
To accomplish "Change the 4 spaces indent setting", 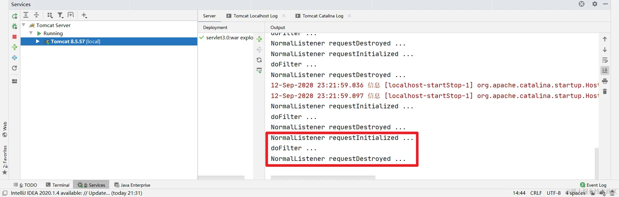I will tap(575, 193).
